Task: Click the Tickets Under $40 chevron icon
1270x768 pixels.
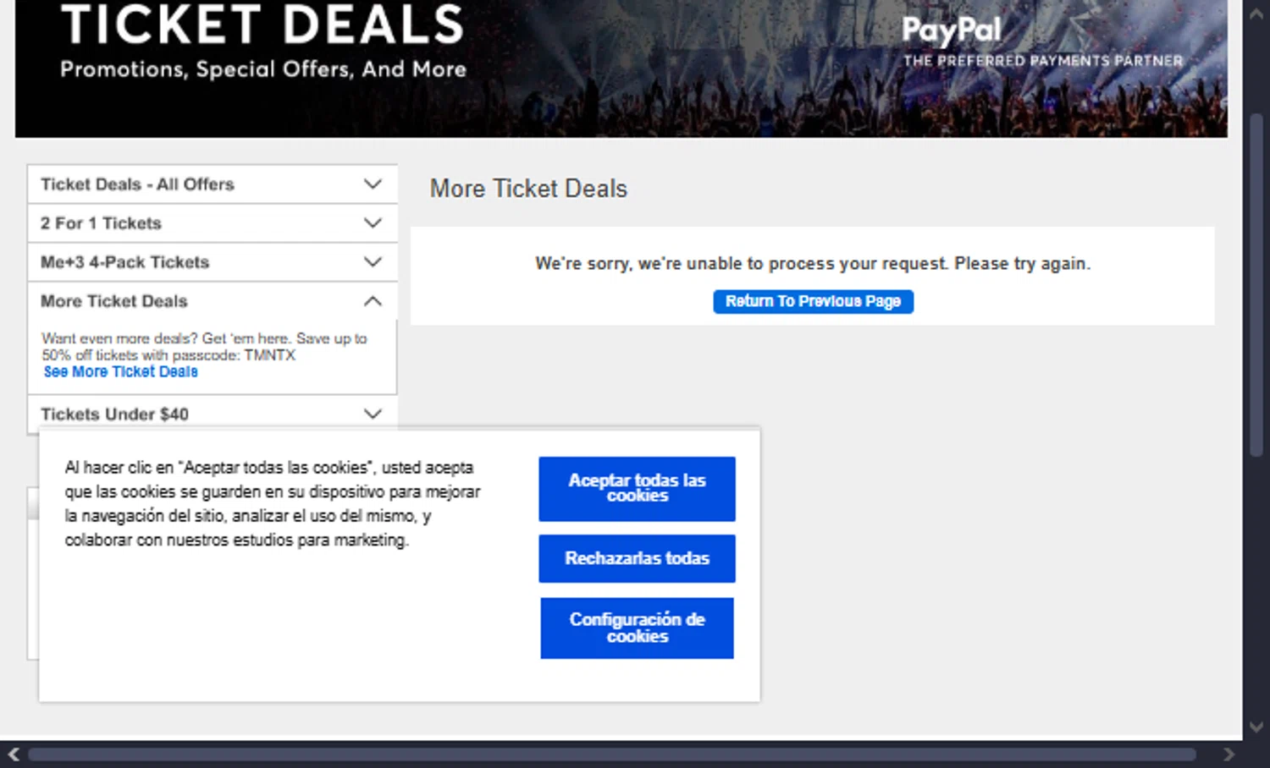Action: [x=373, y=414]
